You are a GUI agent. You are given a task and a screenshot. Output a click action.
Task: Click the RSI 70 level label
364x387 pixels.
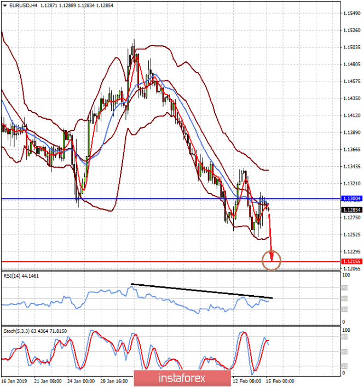tap(345, 288)
